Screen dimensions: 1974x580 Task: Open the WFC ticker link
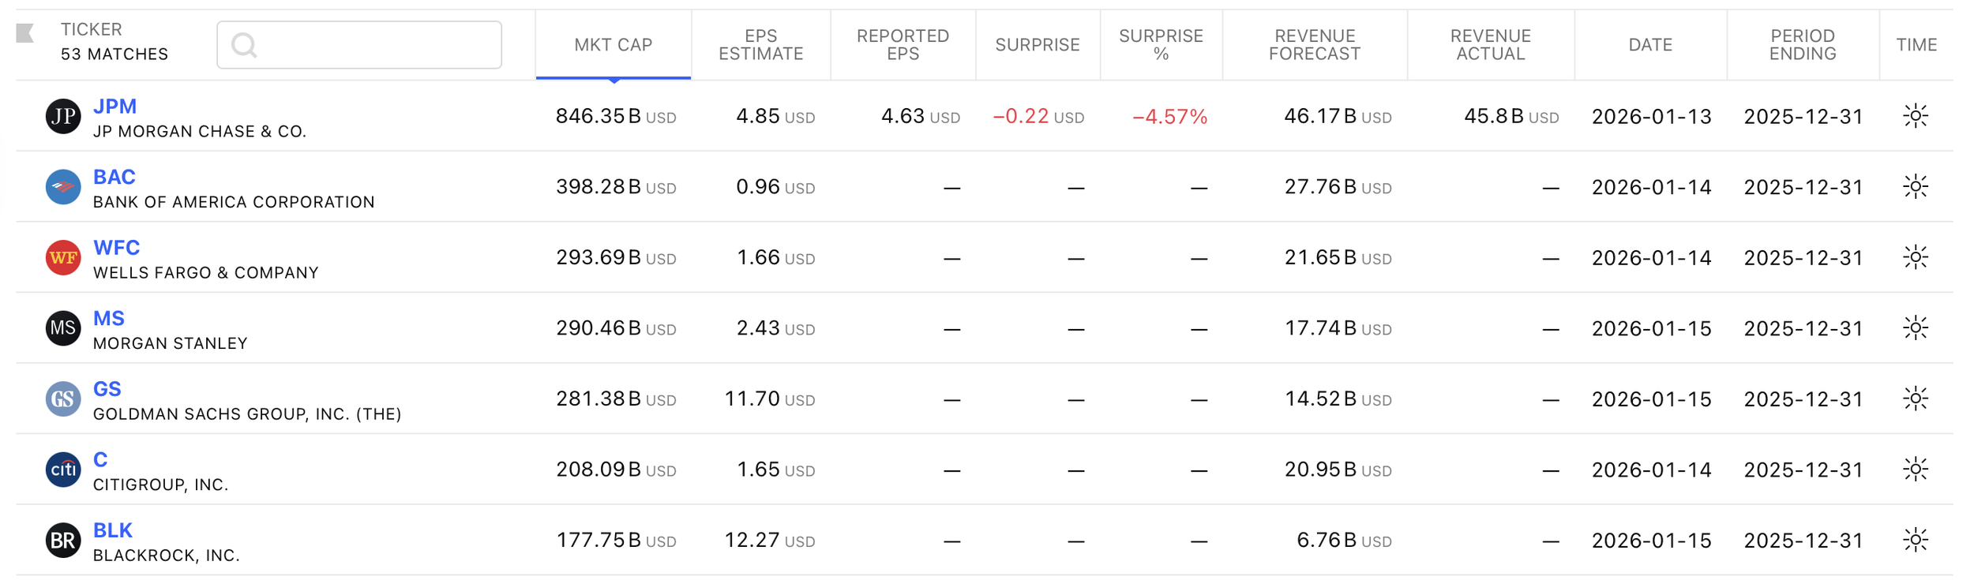pos(117,248)
